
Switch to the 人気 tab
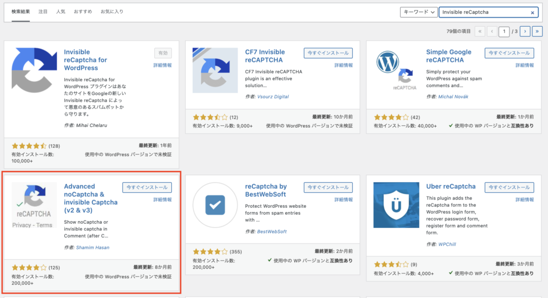pos(61,12)
